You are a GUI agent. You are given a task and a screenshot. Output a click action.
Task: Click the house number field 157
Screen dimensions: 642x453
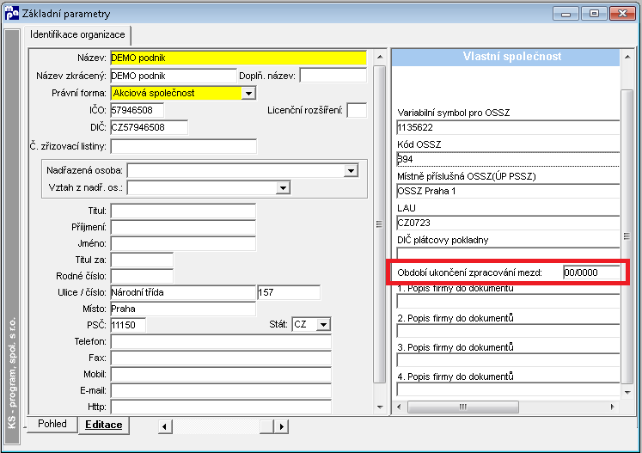289,292
